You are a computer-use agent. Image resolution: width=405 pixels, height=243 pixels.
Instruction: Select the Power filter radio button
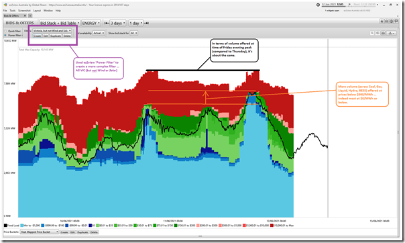pyautogui.click(x=5, y=35)
